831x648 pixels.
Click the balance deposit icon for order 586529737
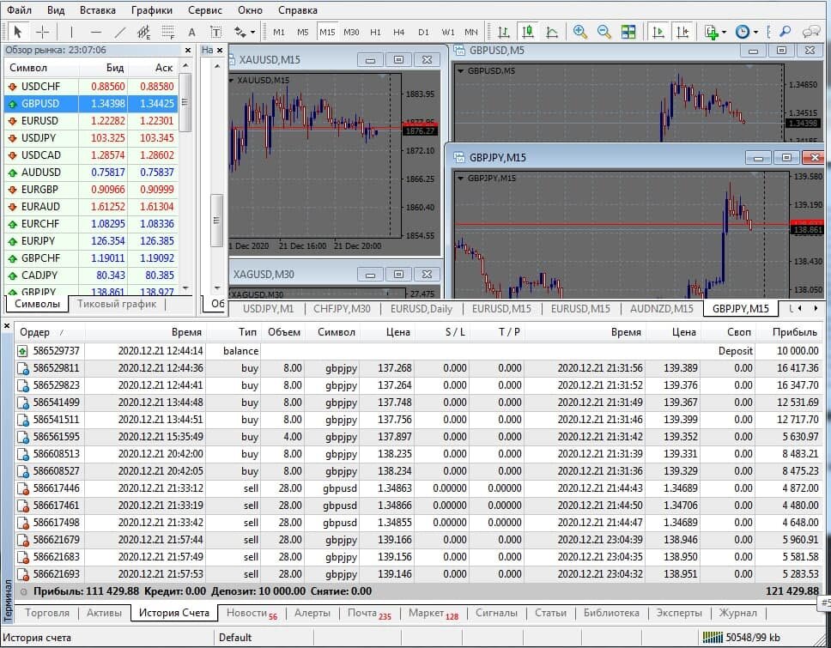pyautogui.click(x=22, y=351)
